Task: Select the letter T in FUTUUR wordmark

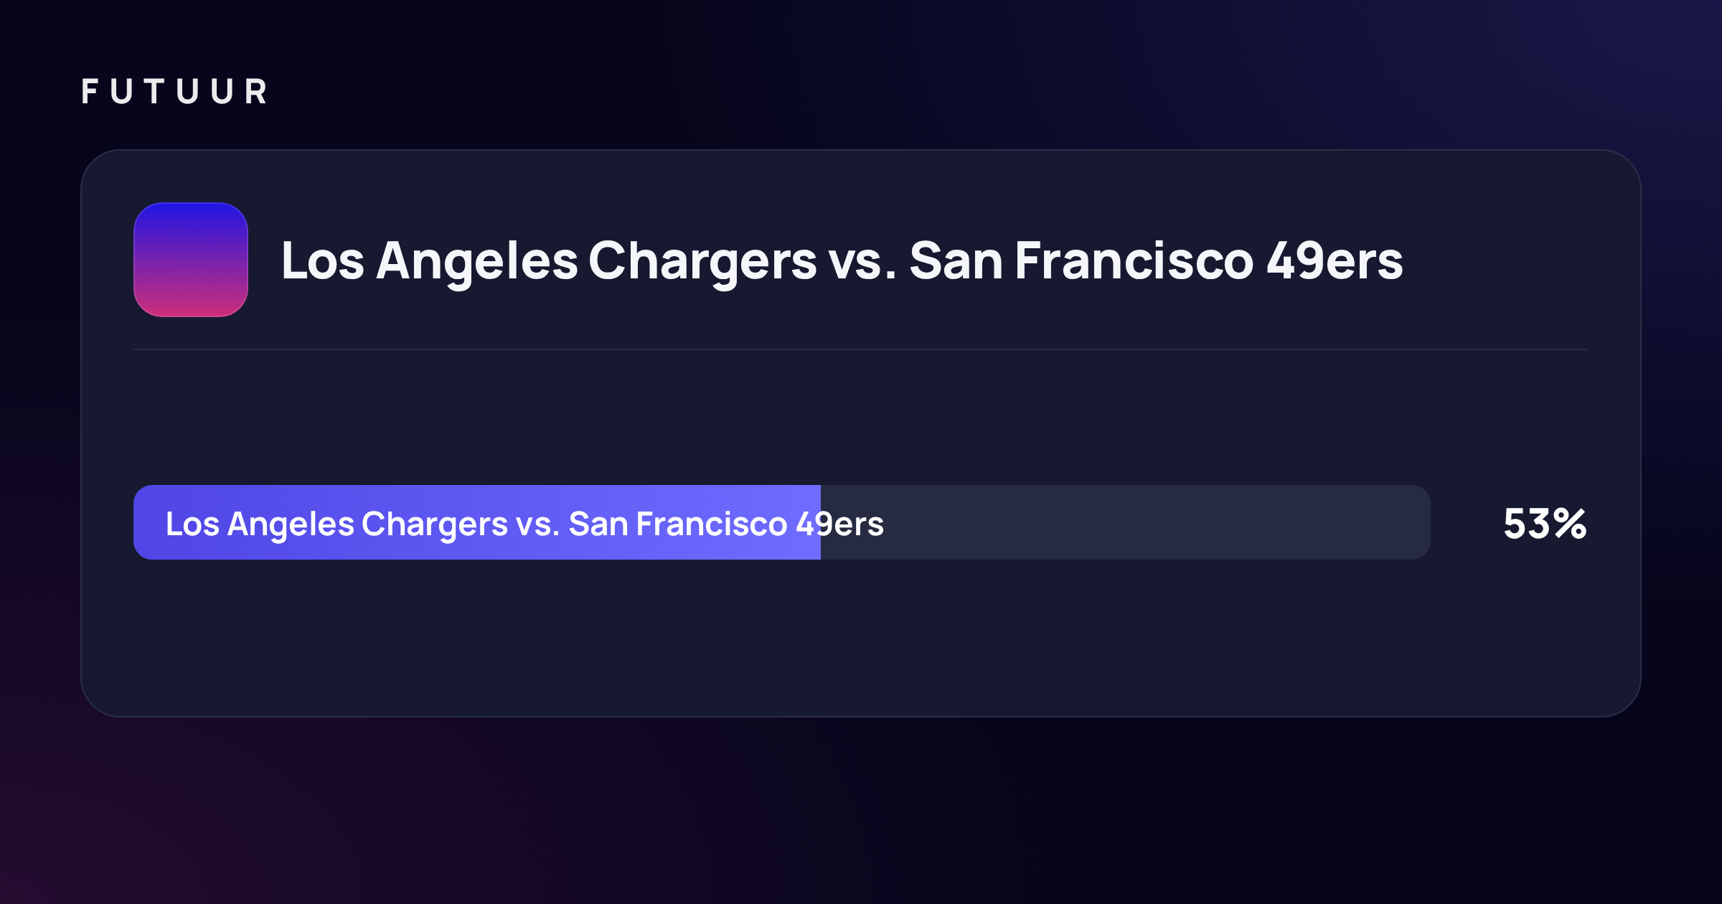Action: [154, 92]
